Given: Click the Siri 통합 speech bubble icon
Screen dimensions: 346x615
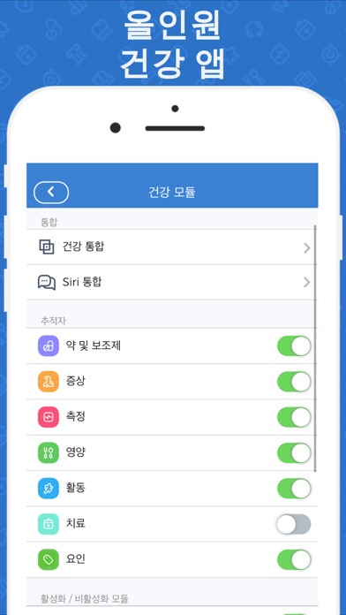Looking at the screenshot, I should click(x=47, y=283).
